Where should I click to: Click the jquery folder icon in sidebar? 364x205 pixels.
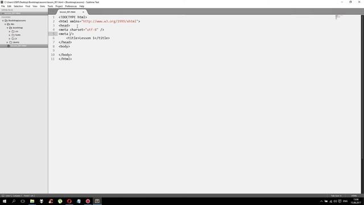[x=11, y=42]
